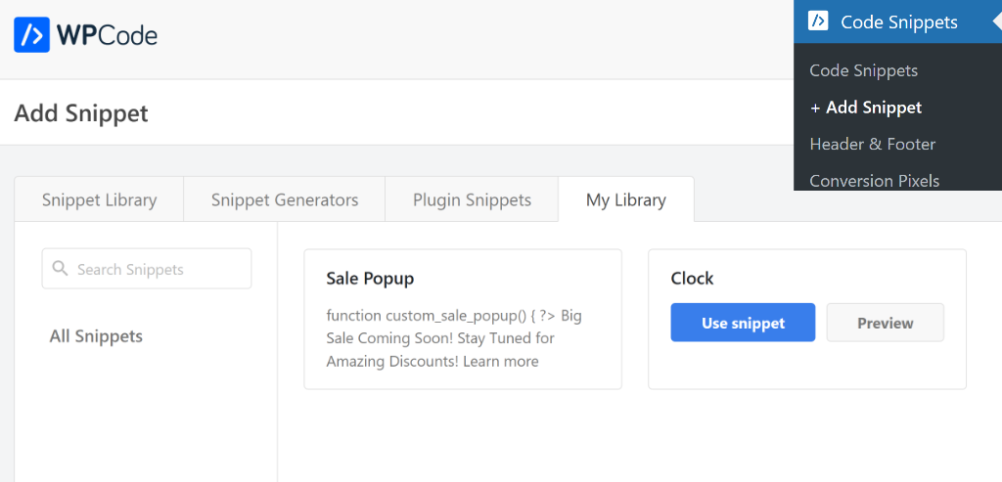Open the Snippet Library tab
1002x482 pixels.
(x=99, y=199)
